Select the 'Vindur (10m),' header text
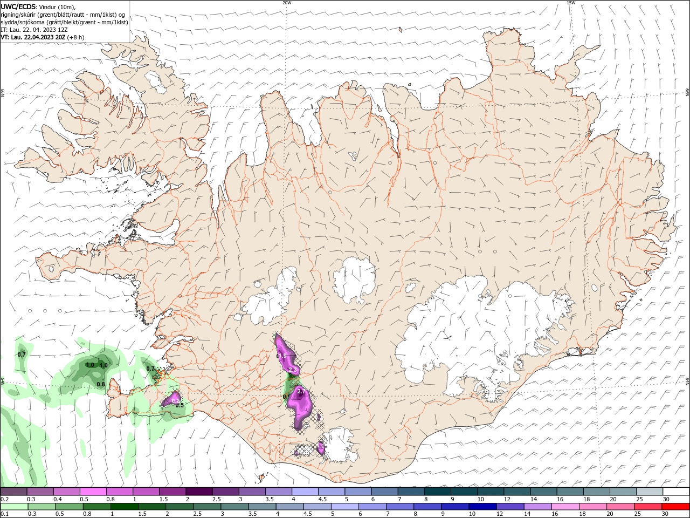Image resolution: width=690 pixels, height=518 pixels. (x=58, y=6)
